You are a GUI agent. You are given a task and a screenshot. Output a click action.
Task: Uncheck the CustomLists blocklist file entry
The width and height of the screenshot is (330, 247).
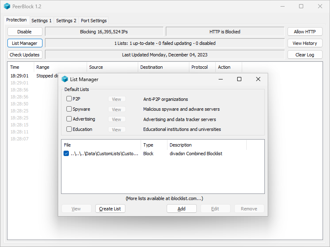point(66,154)
